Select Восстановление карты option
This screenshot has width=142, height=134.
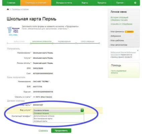(x=59, y=119)
